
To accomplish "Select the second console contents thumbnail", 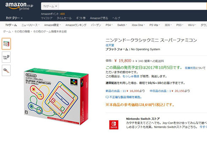I will coord(6,57).
